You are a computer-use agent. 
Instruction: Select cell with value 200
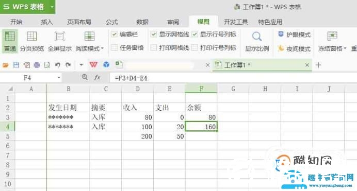pos(138,136)
